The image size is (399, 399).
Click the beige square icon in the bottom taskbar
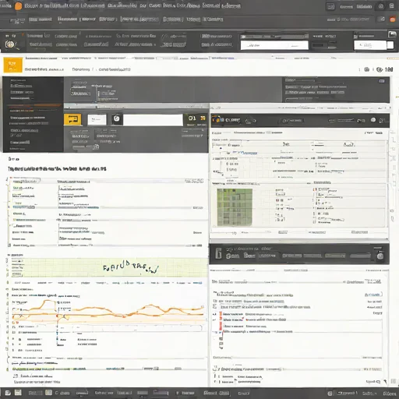(48, 393)
